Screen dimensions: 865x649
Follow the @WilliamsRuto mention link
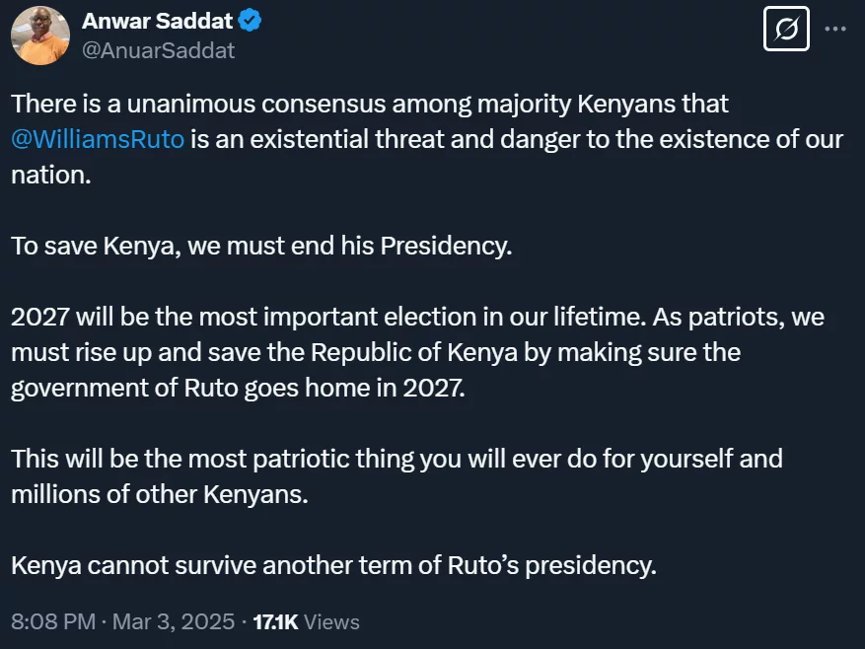coord(98,138)
